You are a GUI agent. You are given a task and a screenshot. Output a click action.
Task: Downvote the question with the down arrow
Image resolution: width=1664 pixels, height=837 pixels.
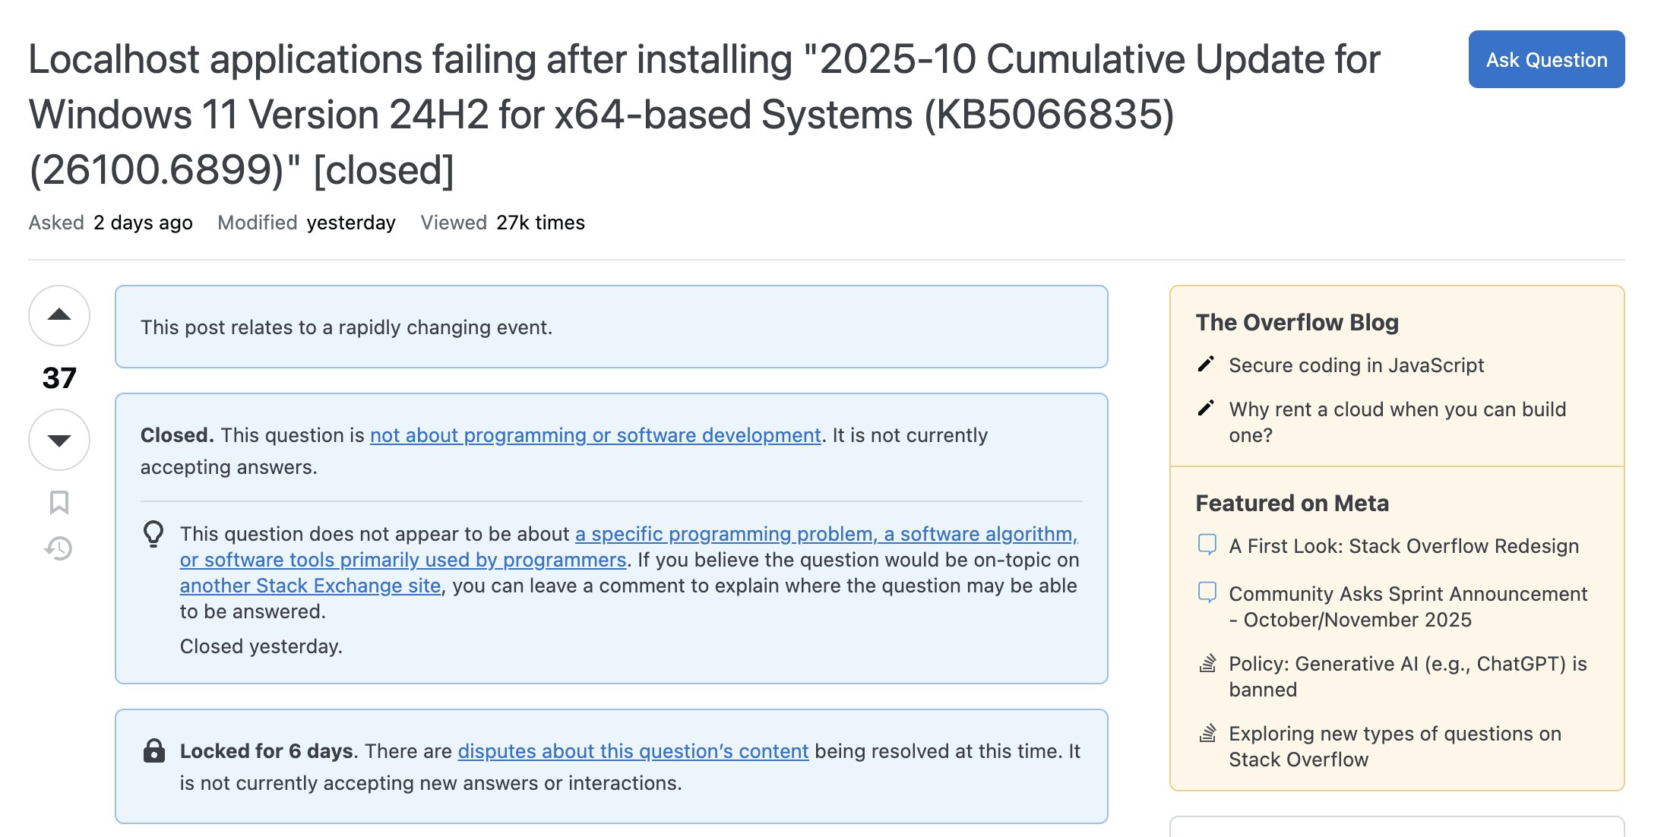click(x=59, y=440)
